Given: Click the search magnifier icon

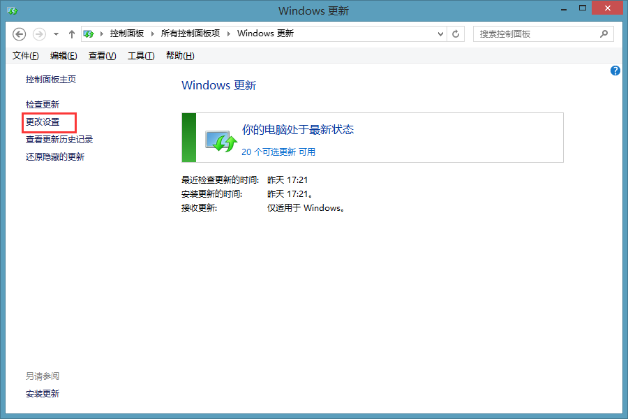Looking at the screenshot, I should pos(604,34).
